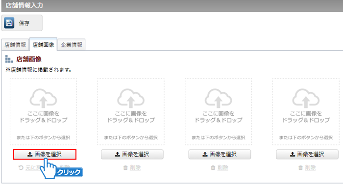Click trash icon under fourth image slot
Image resolution: width=343 pixels, height=186 pixels.
pos(300,167)
